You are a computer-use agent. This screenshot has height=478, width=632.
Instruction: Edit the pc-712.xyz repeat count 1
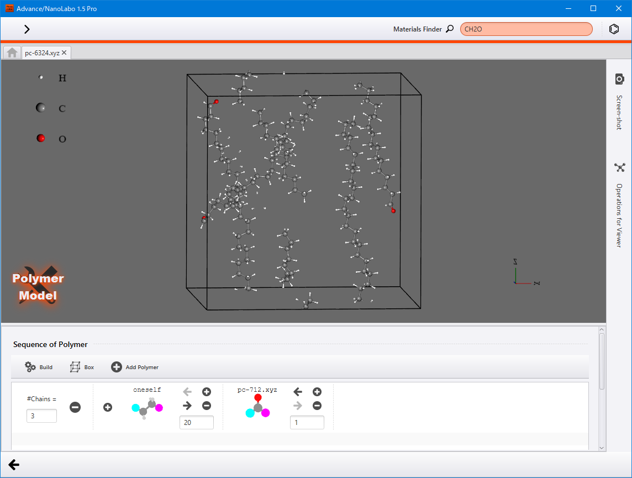[x=307, y=422]
